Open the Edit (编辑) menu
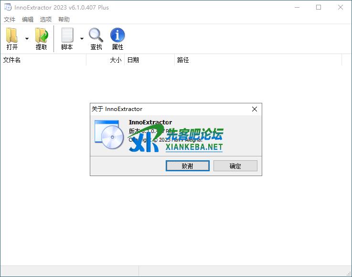Screen dimensions: 352x277 (x=28, y=20)
